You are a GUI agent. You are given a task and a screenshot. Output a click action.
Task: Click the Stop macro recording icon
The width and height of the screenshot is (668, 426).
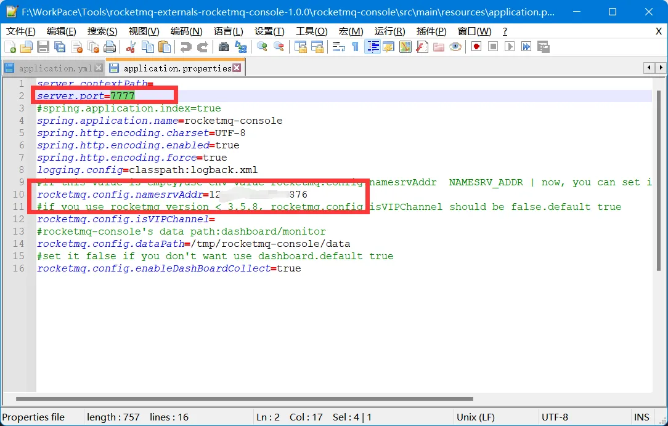[x=493, y=47]
